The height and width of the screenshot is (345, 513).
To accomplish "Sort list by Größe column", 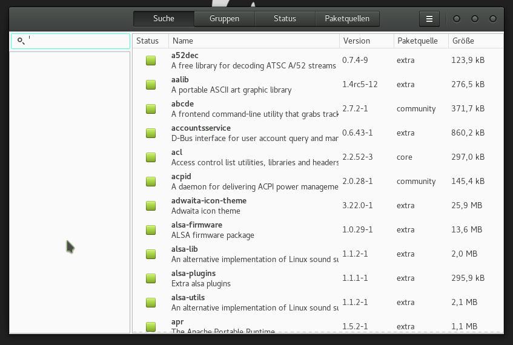I will click(475, 41).
